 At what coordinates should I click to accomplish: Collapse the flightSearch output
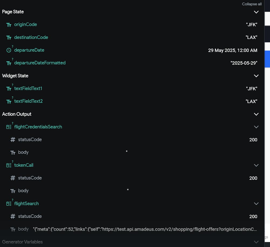pos(256,204)
